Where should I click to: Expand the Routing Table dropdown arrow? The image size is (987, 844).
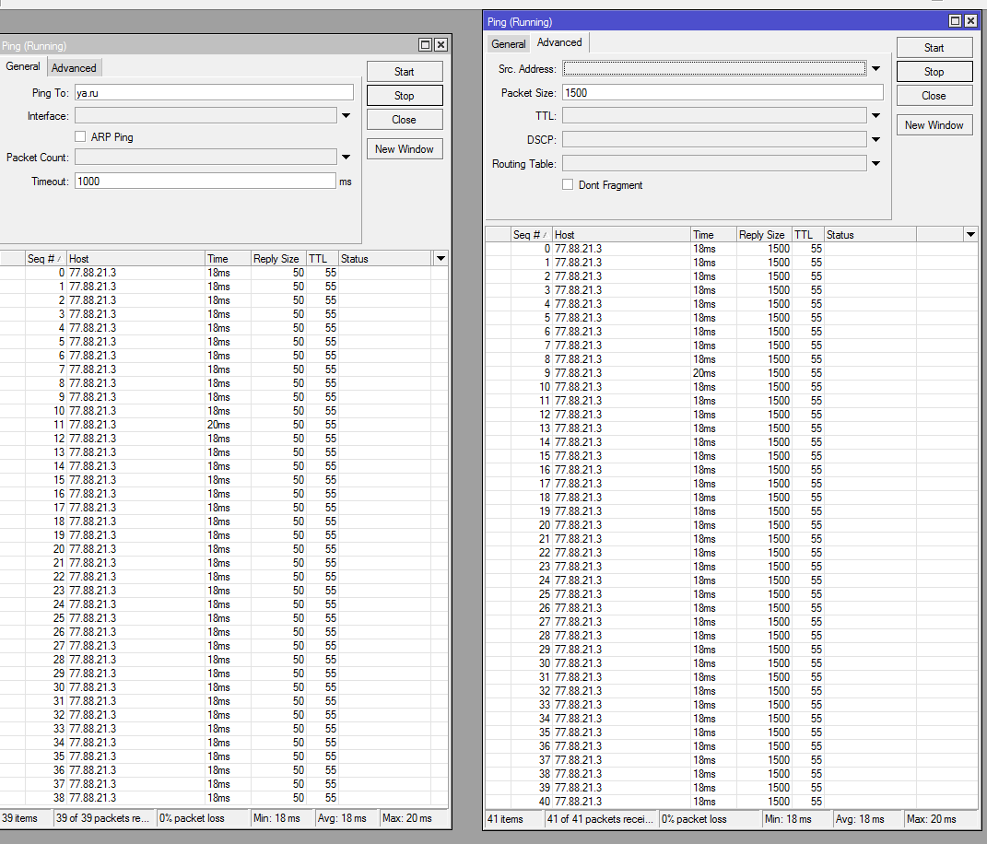pyautogui.click(x=875, y=164)
